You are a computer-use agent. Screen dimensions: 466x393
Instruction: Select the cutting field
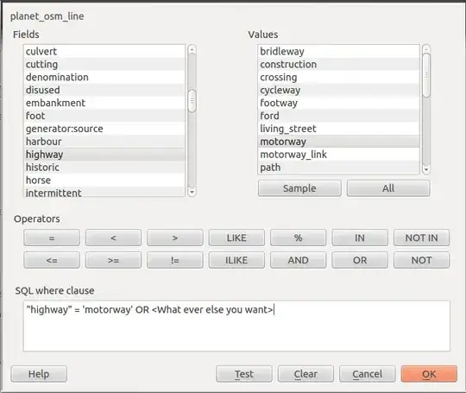point(104,64)
